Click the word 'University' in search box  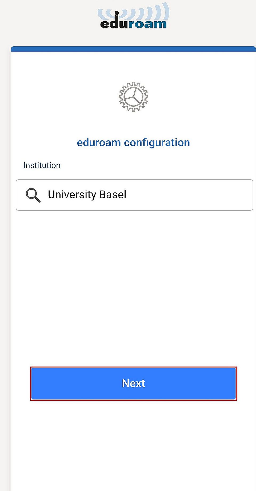72,195
